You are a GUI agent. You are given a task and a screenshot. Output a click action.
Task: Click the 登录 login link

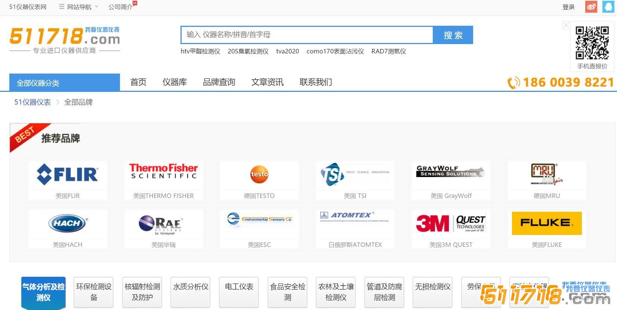[568, 7]
